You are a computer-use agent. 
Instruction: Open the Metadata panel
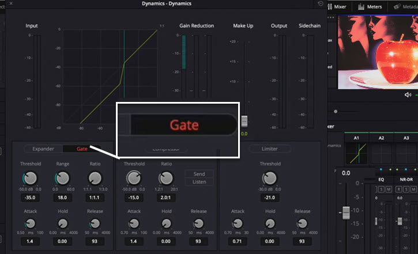click(406, 7)
